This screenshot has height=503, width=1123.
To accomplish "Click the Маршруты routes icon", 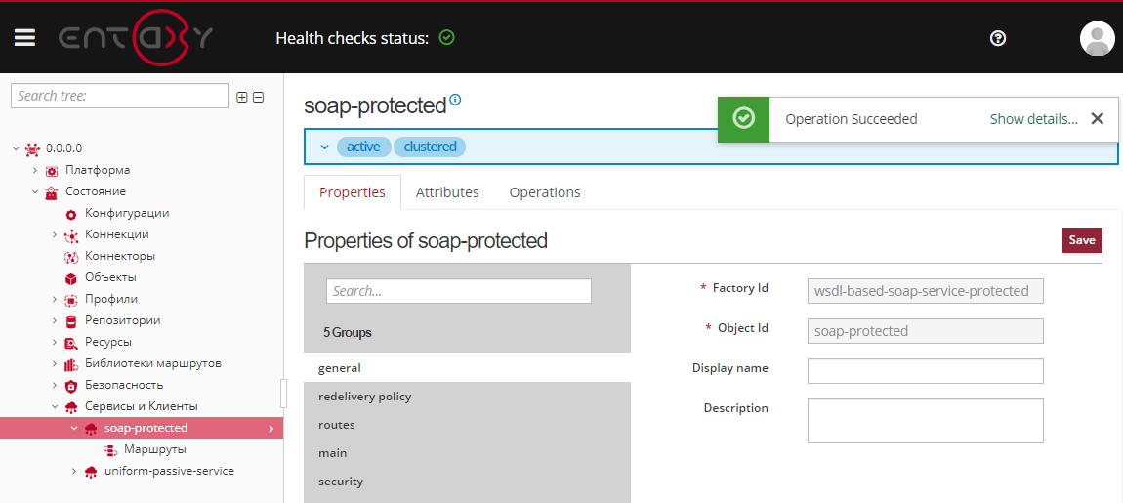I will tap(110, 450).
